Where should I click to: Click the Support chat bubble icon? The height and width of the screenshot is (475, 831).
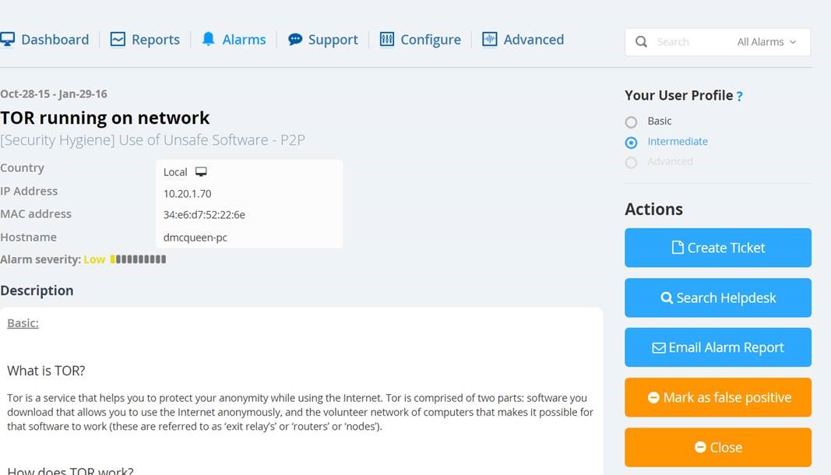point(295,39)
